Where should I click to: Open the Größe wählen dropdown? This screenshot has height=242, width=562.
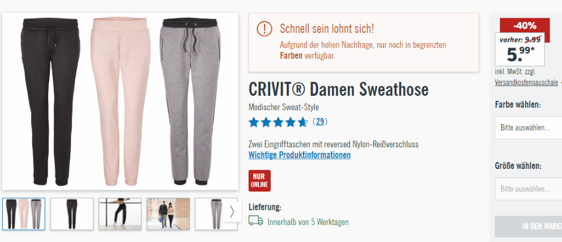click(x=529, y=189)
